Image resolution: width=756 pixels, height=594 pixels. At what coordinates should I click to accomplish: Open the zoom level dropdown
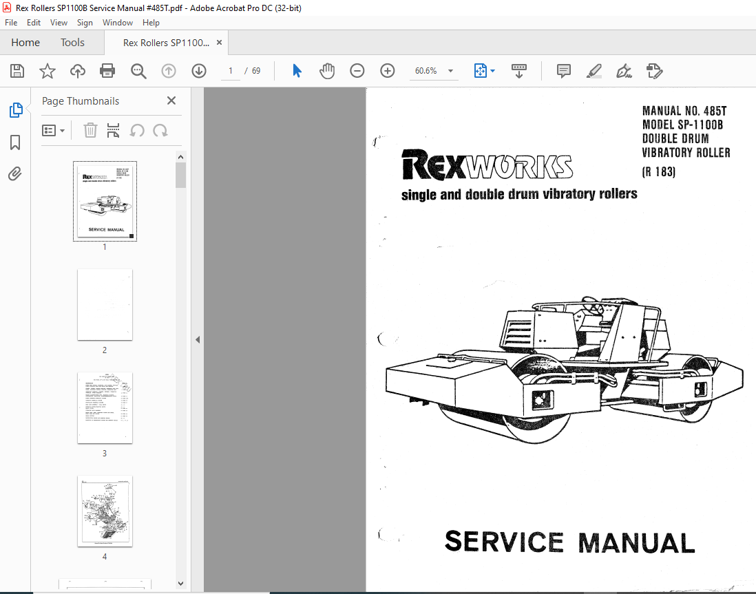pyautogui.click(x=450, y=71)
